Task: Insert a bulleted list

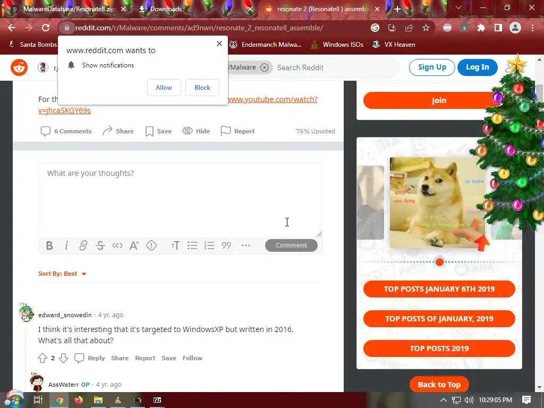Action: [192, 245]
